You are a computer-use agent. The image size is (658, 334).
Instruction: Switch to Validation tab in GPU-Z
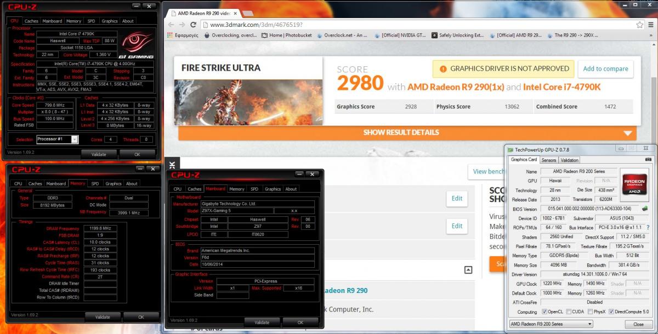[x=570, y=160]
